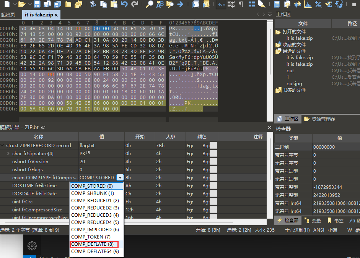Image resolution: width=360 pixels, height=258 pixels.
Task: Expand the char frSignature[4] node
Action: click(8, 153)
